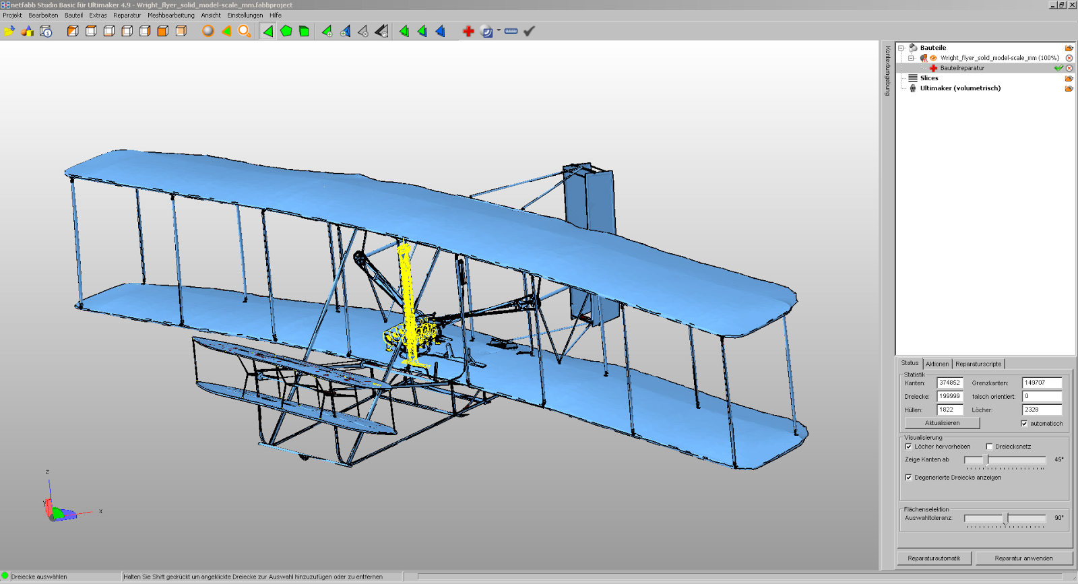The image size is (1078, 584).
Task: Choose the green triangle selection tool
Action: tap(268, 31)
